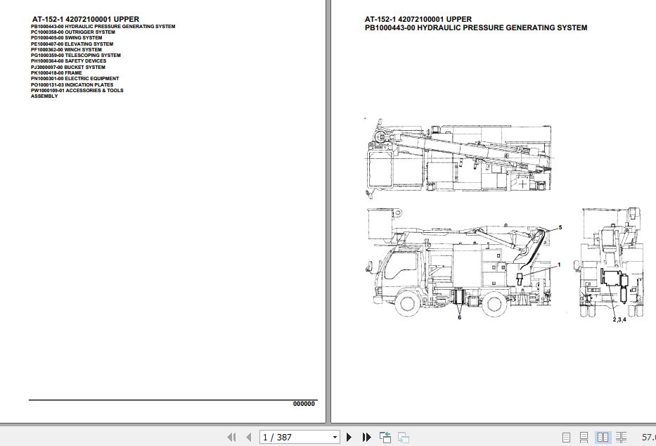Enable continuous facing pages layout
The height and width of the screenshot is (446, 656).
click(x=622, y=437)
